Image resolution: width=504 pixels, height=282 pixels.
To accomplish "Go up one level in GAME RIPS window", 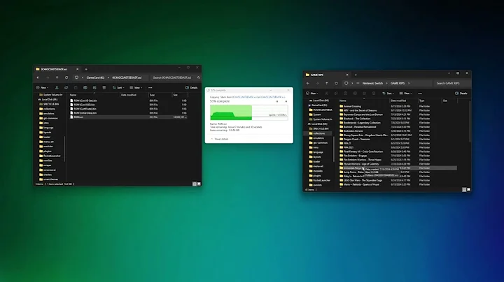I will point(327,83).
